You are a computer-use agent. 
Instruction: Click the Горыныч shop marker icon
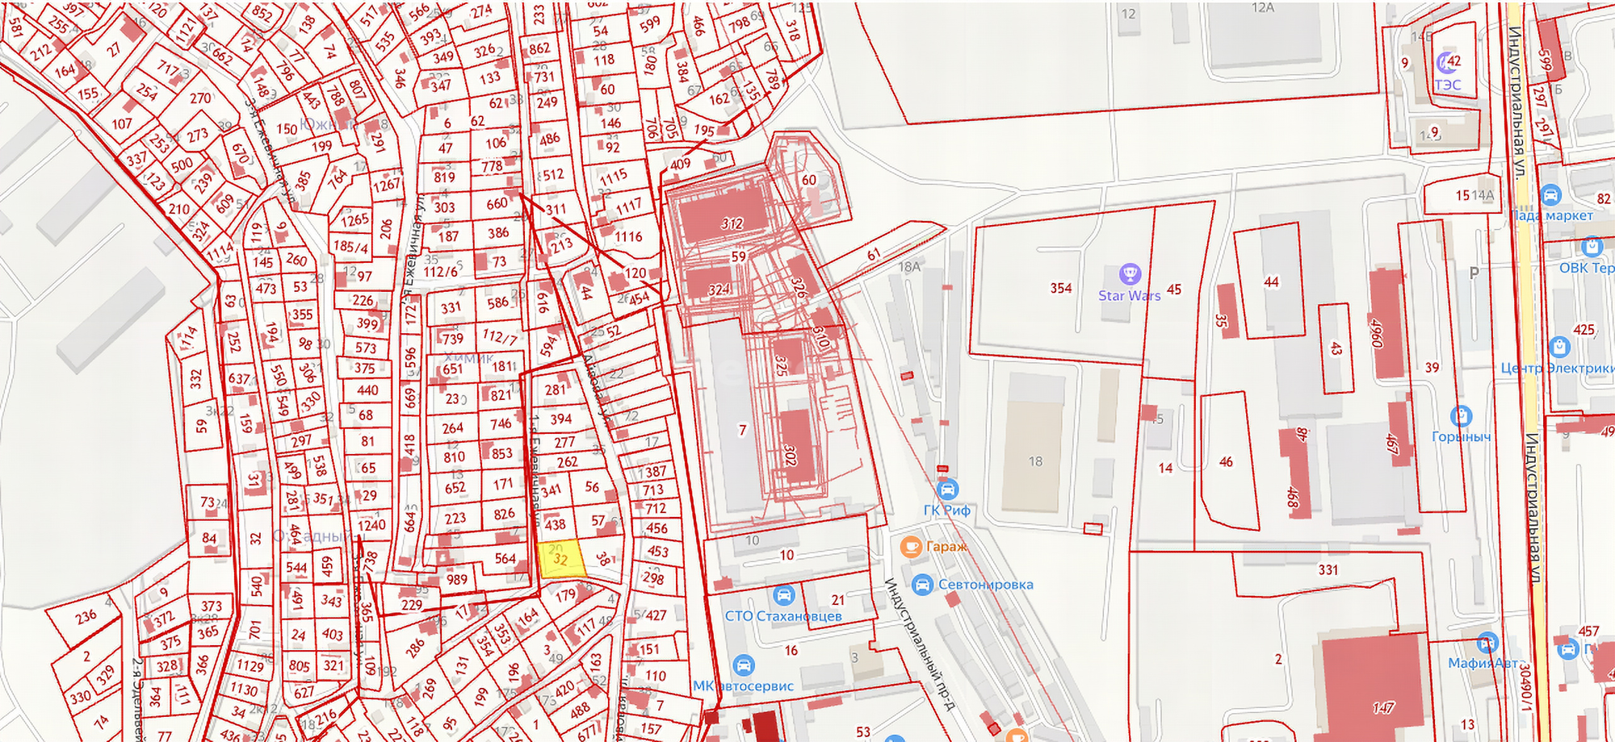1461,417
